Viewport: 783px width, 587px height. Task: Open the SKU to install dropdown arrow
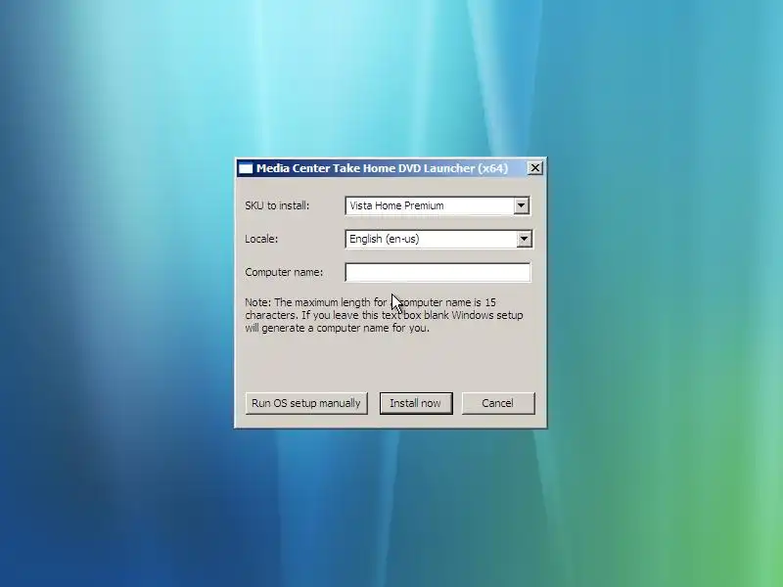tap(521, 205)
